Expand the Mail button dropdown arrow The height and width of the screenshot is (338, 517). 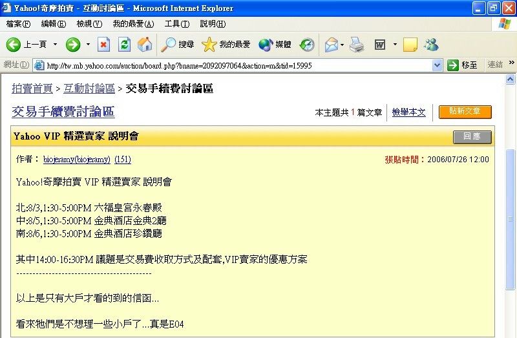pyautogui.click(x=343, y=45)
